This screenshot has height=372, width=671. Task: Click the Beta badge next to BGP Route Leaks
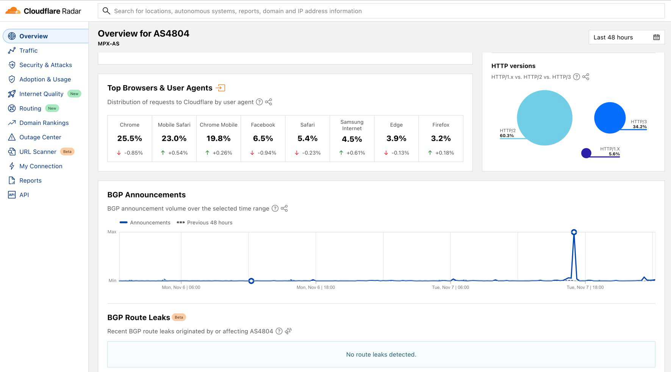(x=179, y=317)
